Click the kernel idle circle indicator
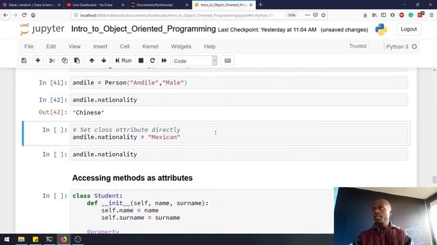Viewport: 437px width, 245px height. pos(414,47)
